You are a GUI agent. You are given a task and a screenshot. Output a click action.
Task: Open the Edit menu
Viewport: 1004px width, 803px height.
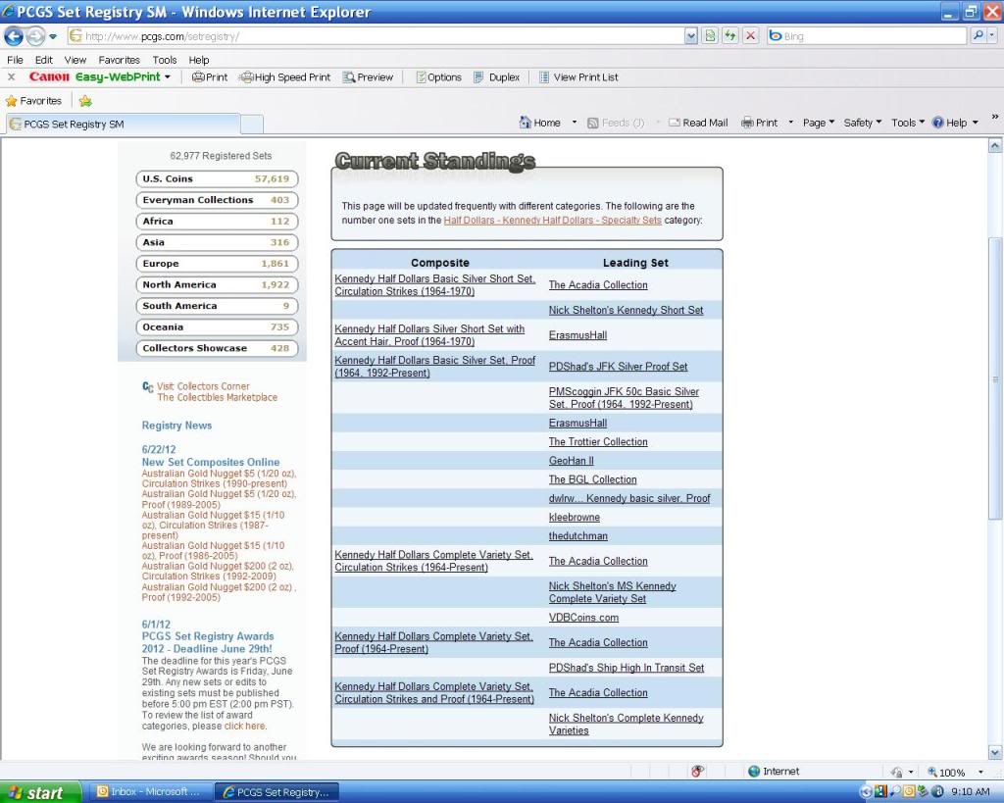pyautogui.click(x=43, y=60)
